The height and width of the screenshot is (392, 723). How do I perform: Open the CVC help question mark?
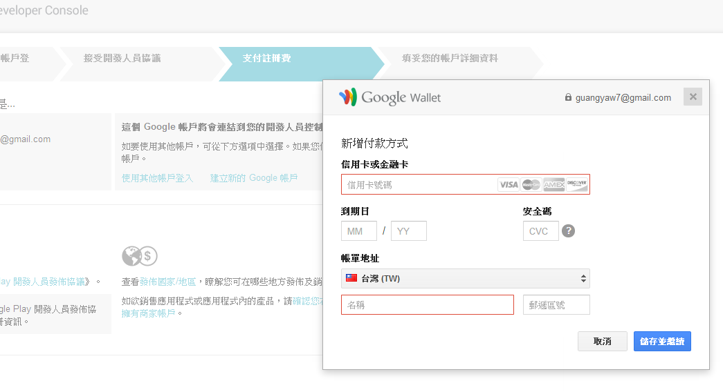coord(569,231)
